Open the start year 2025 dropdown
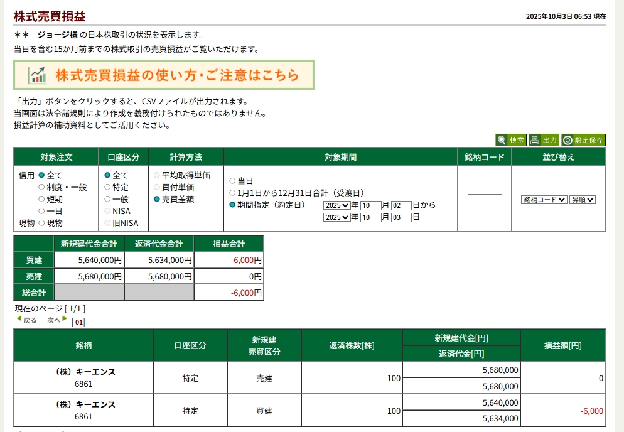This screenshot has height=432, width=624. (336, 205)
